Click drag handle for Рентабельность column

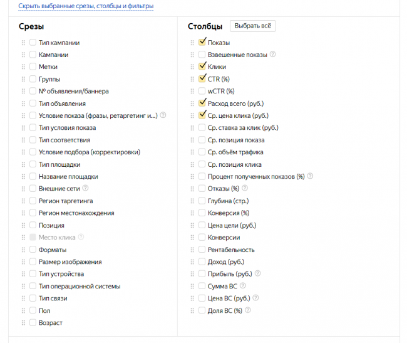tap(193, 250)
